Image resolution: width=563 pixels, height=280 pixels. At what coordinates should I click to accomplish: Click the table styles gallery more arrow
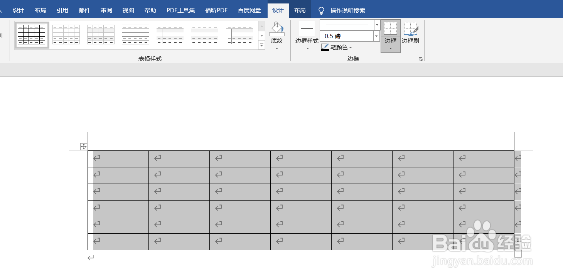(261, 45)
